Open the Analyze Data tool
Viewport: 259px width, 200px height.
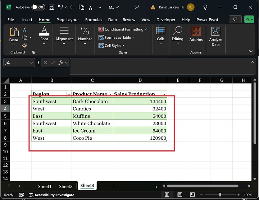215,37
